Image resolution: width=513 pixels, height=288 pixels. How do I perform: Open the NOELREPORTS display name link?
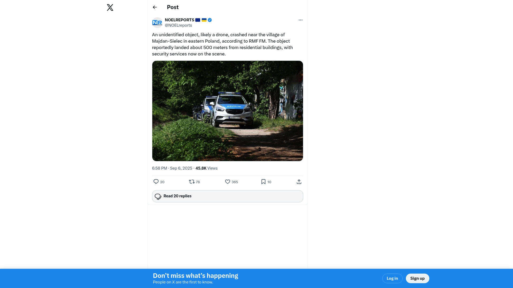click(179, 20)
